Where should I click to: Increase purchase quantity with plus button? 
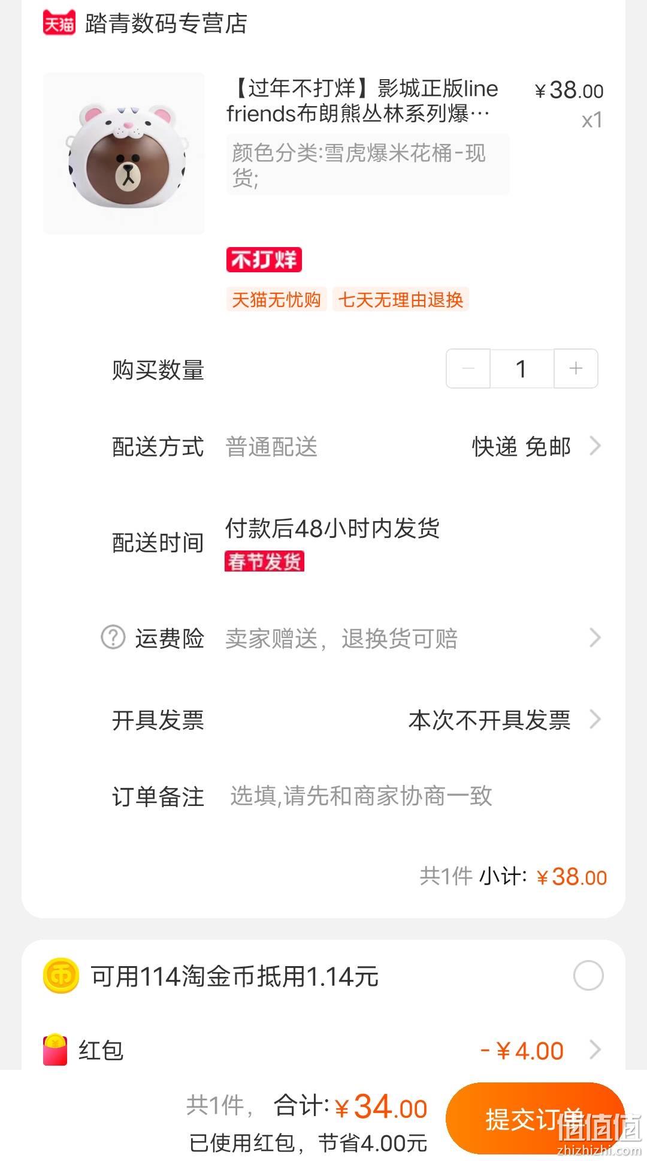coord(576,368)
